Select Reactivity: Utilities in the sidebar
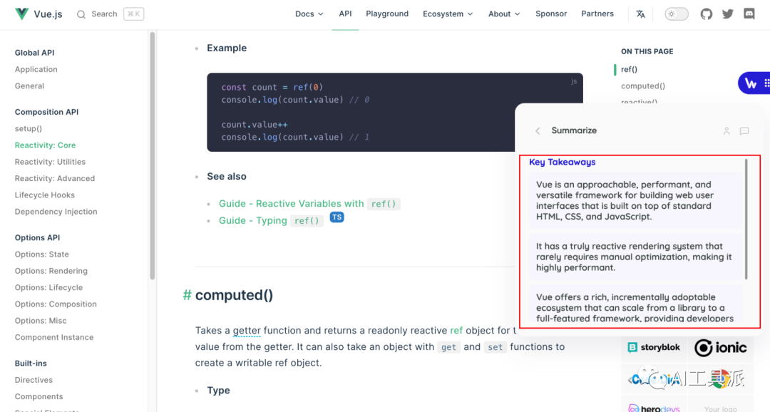 (50, 162)
